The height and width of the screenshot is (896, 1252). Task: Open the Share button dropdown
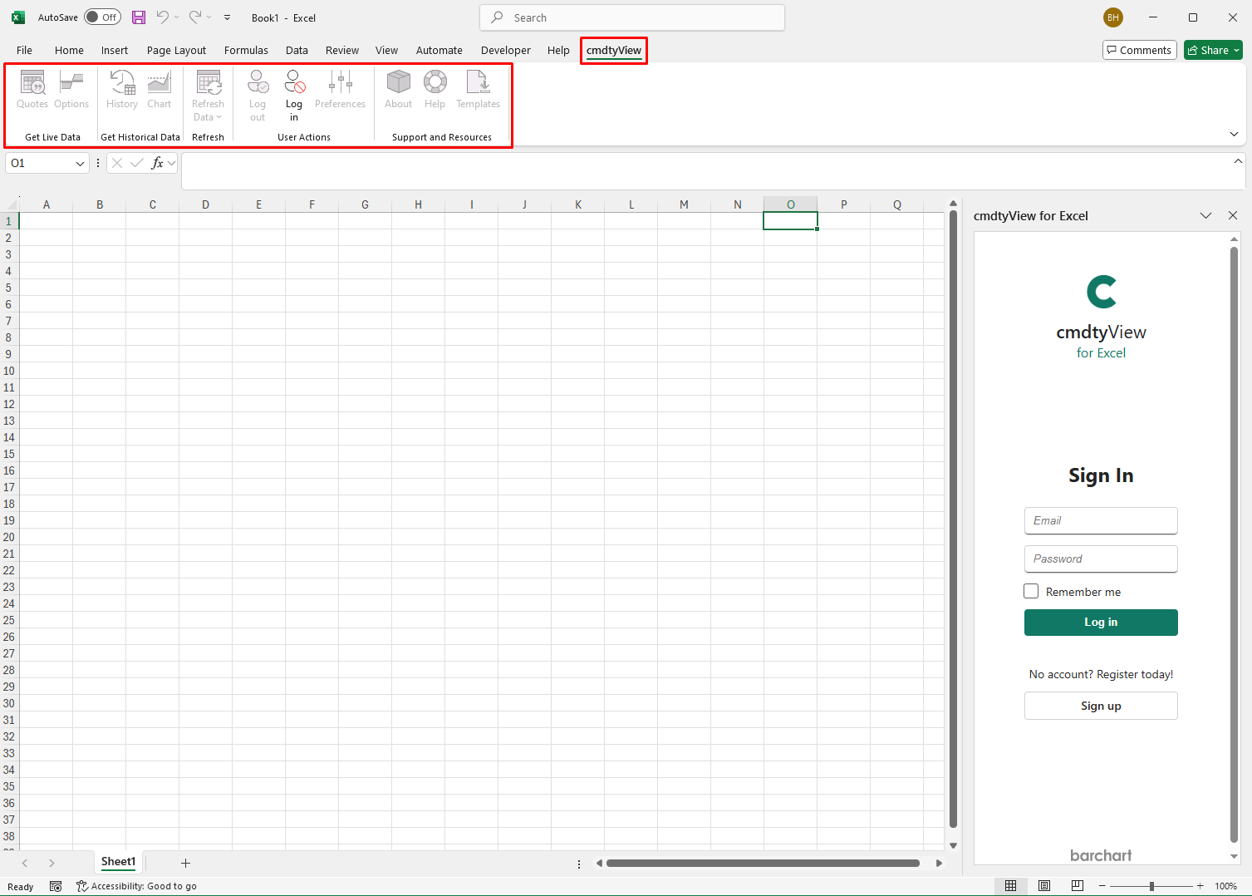pos(1236,51)
